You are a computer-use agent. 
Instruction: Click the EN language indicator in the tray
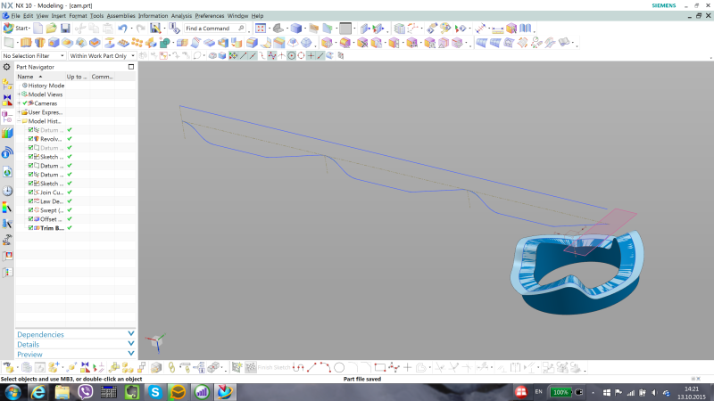pyautogui.click(x=539, y=392)
